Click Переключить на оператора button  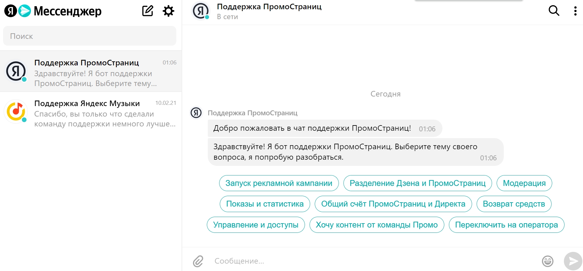coord(507,225)
